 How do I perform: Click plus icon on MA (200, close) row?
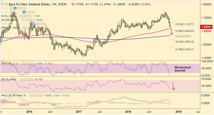pyautogui.click(x=29, y=20)
